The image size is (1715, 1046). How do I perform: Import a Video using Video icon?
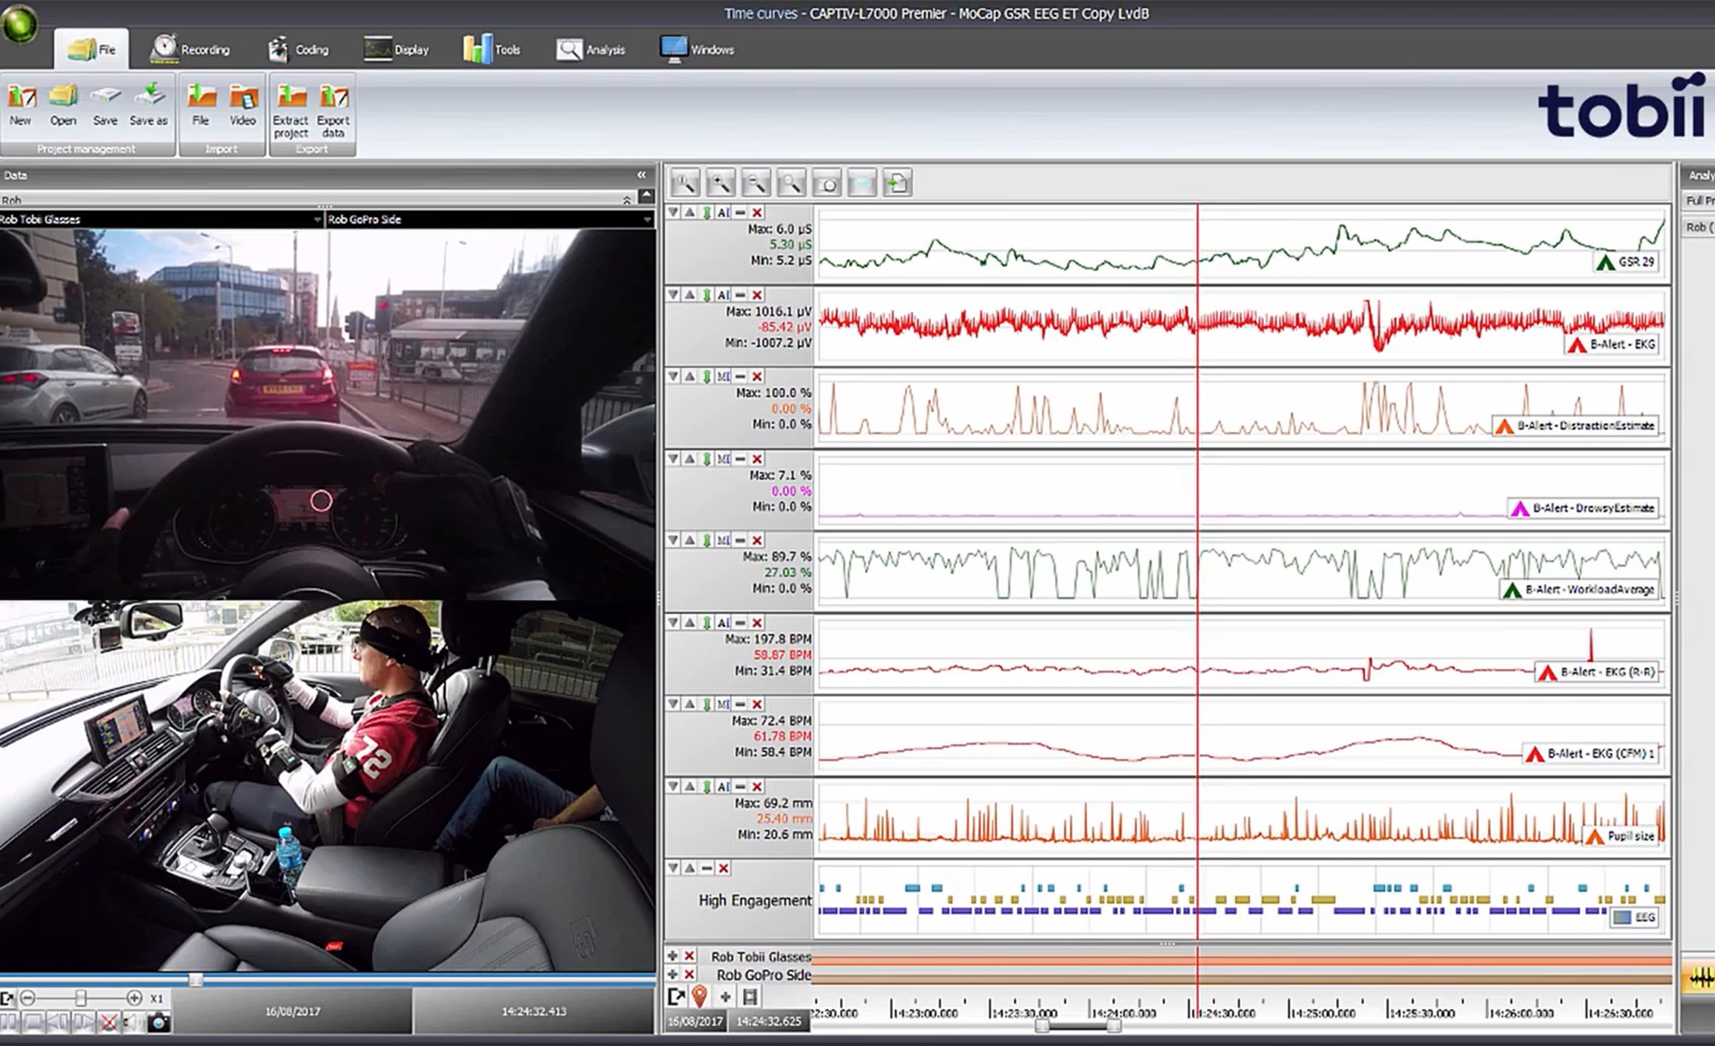click(242, 105)
